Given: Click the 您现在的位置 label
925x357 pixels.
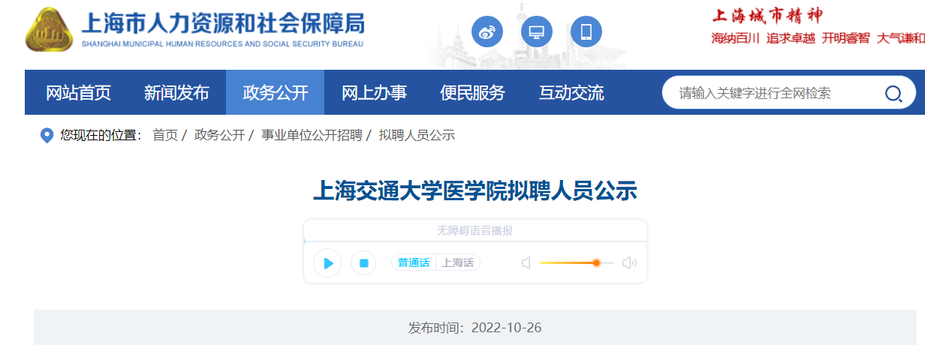Looking at the screenshot, I should 101,135.
